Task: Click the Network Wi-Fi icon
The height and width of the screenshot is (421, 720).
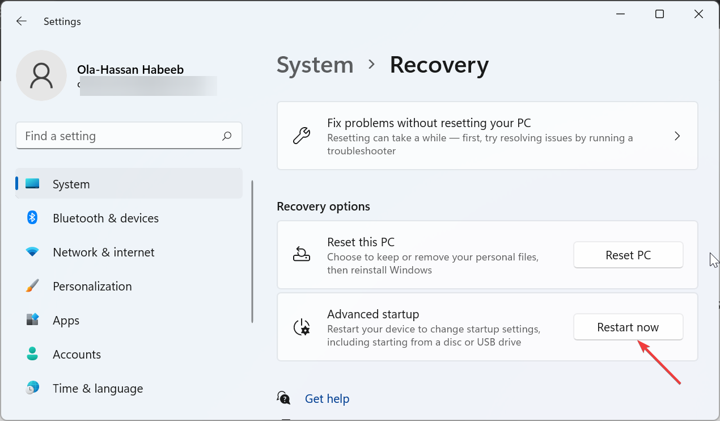Action: tap(32, 252)
